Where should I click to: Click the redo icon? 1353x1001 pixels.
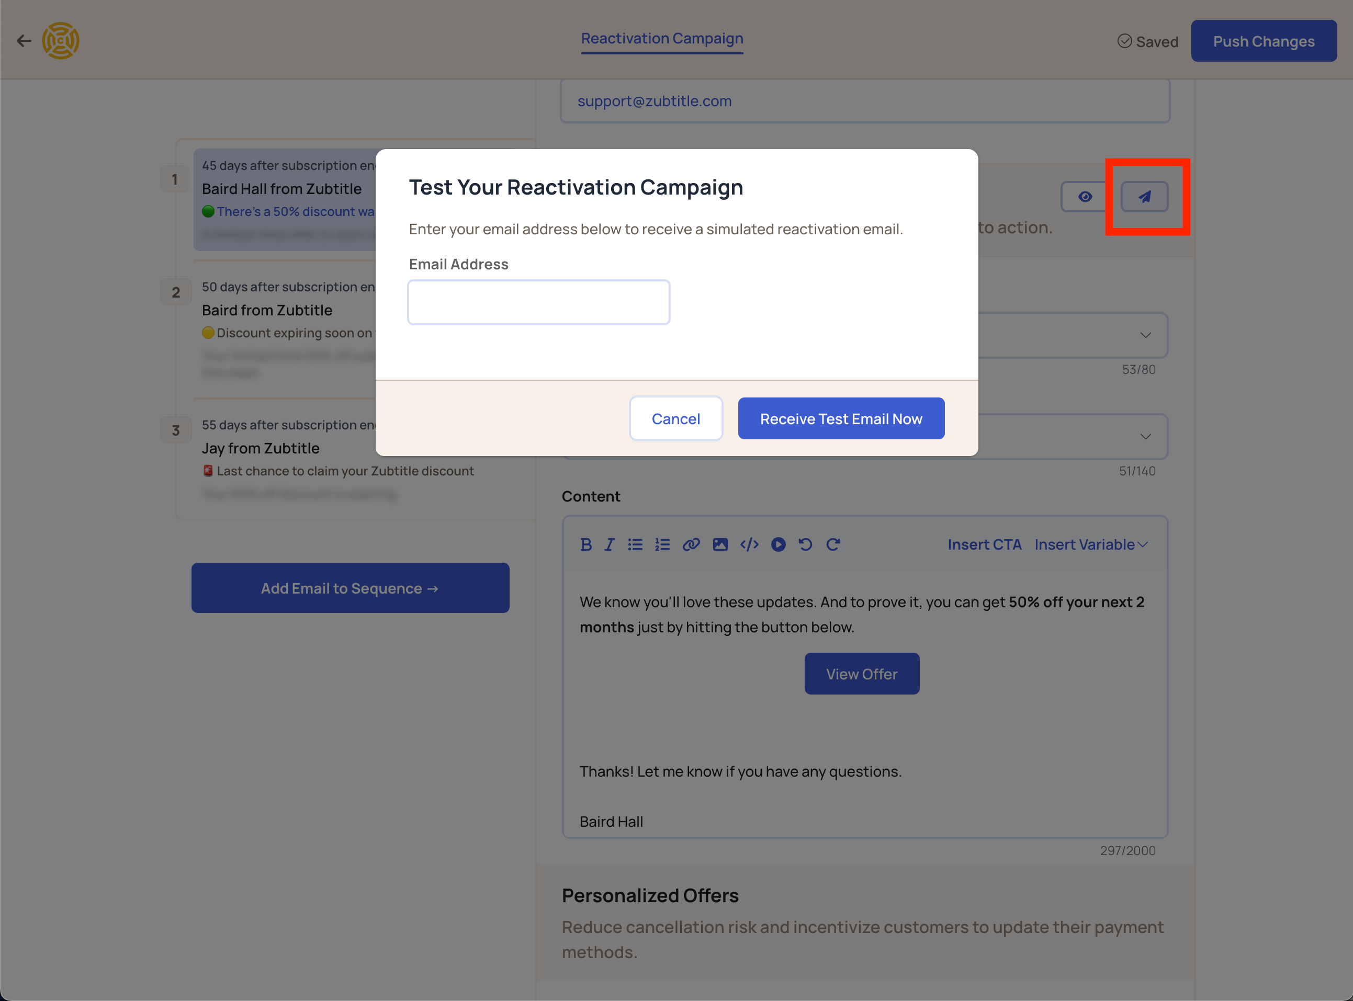(x=832, y=544)
